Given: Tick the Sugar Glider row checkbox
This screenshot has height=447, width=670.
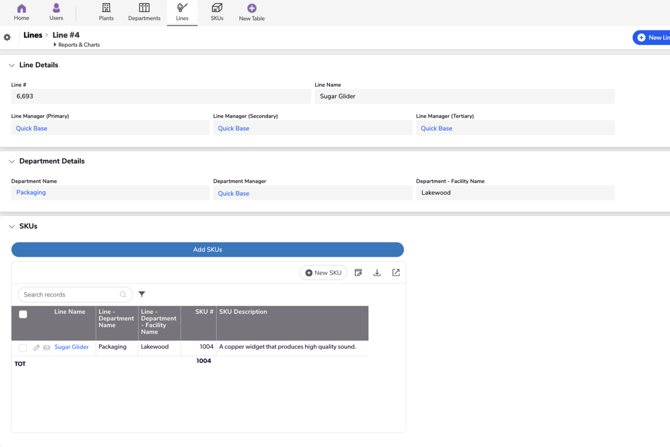Looking at the screenshot, I should [x=23, y=348].
